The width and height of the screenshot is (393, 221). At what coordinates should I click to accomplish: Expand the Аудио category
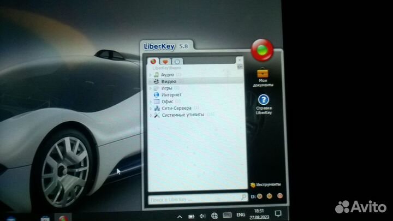click(151, 74)
